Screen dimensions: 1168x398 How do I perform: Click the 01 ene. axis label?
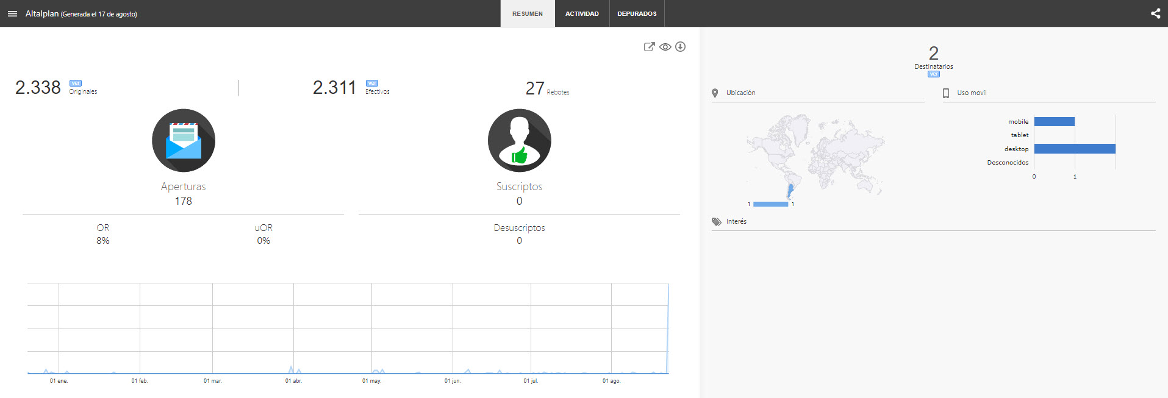click(59, 381)
